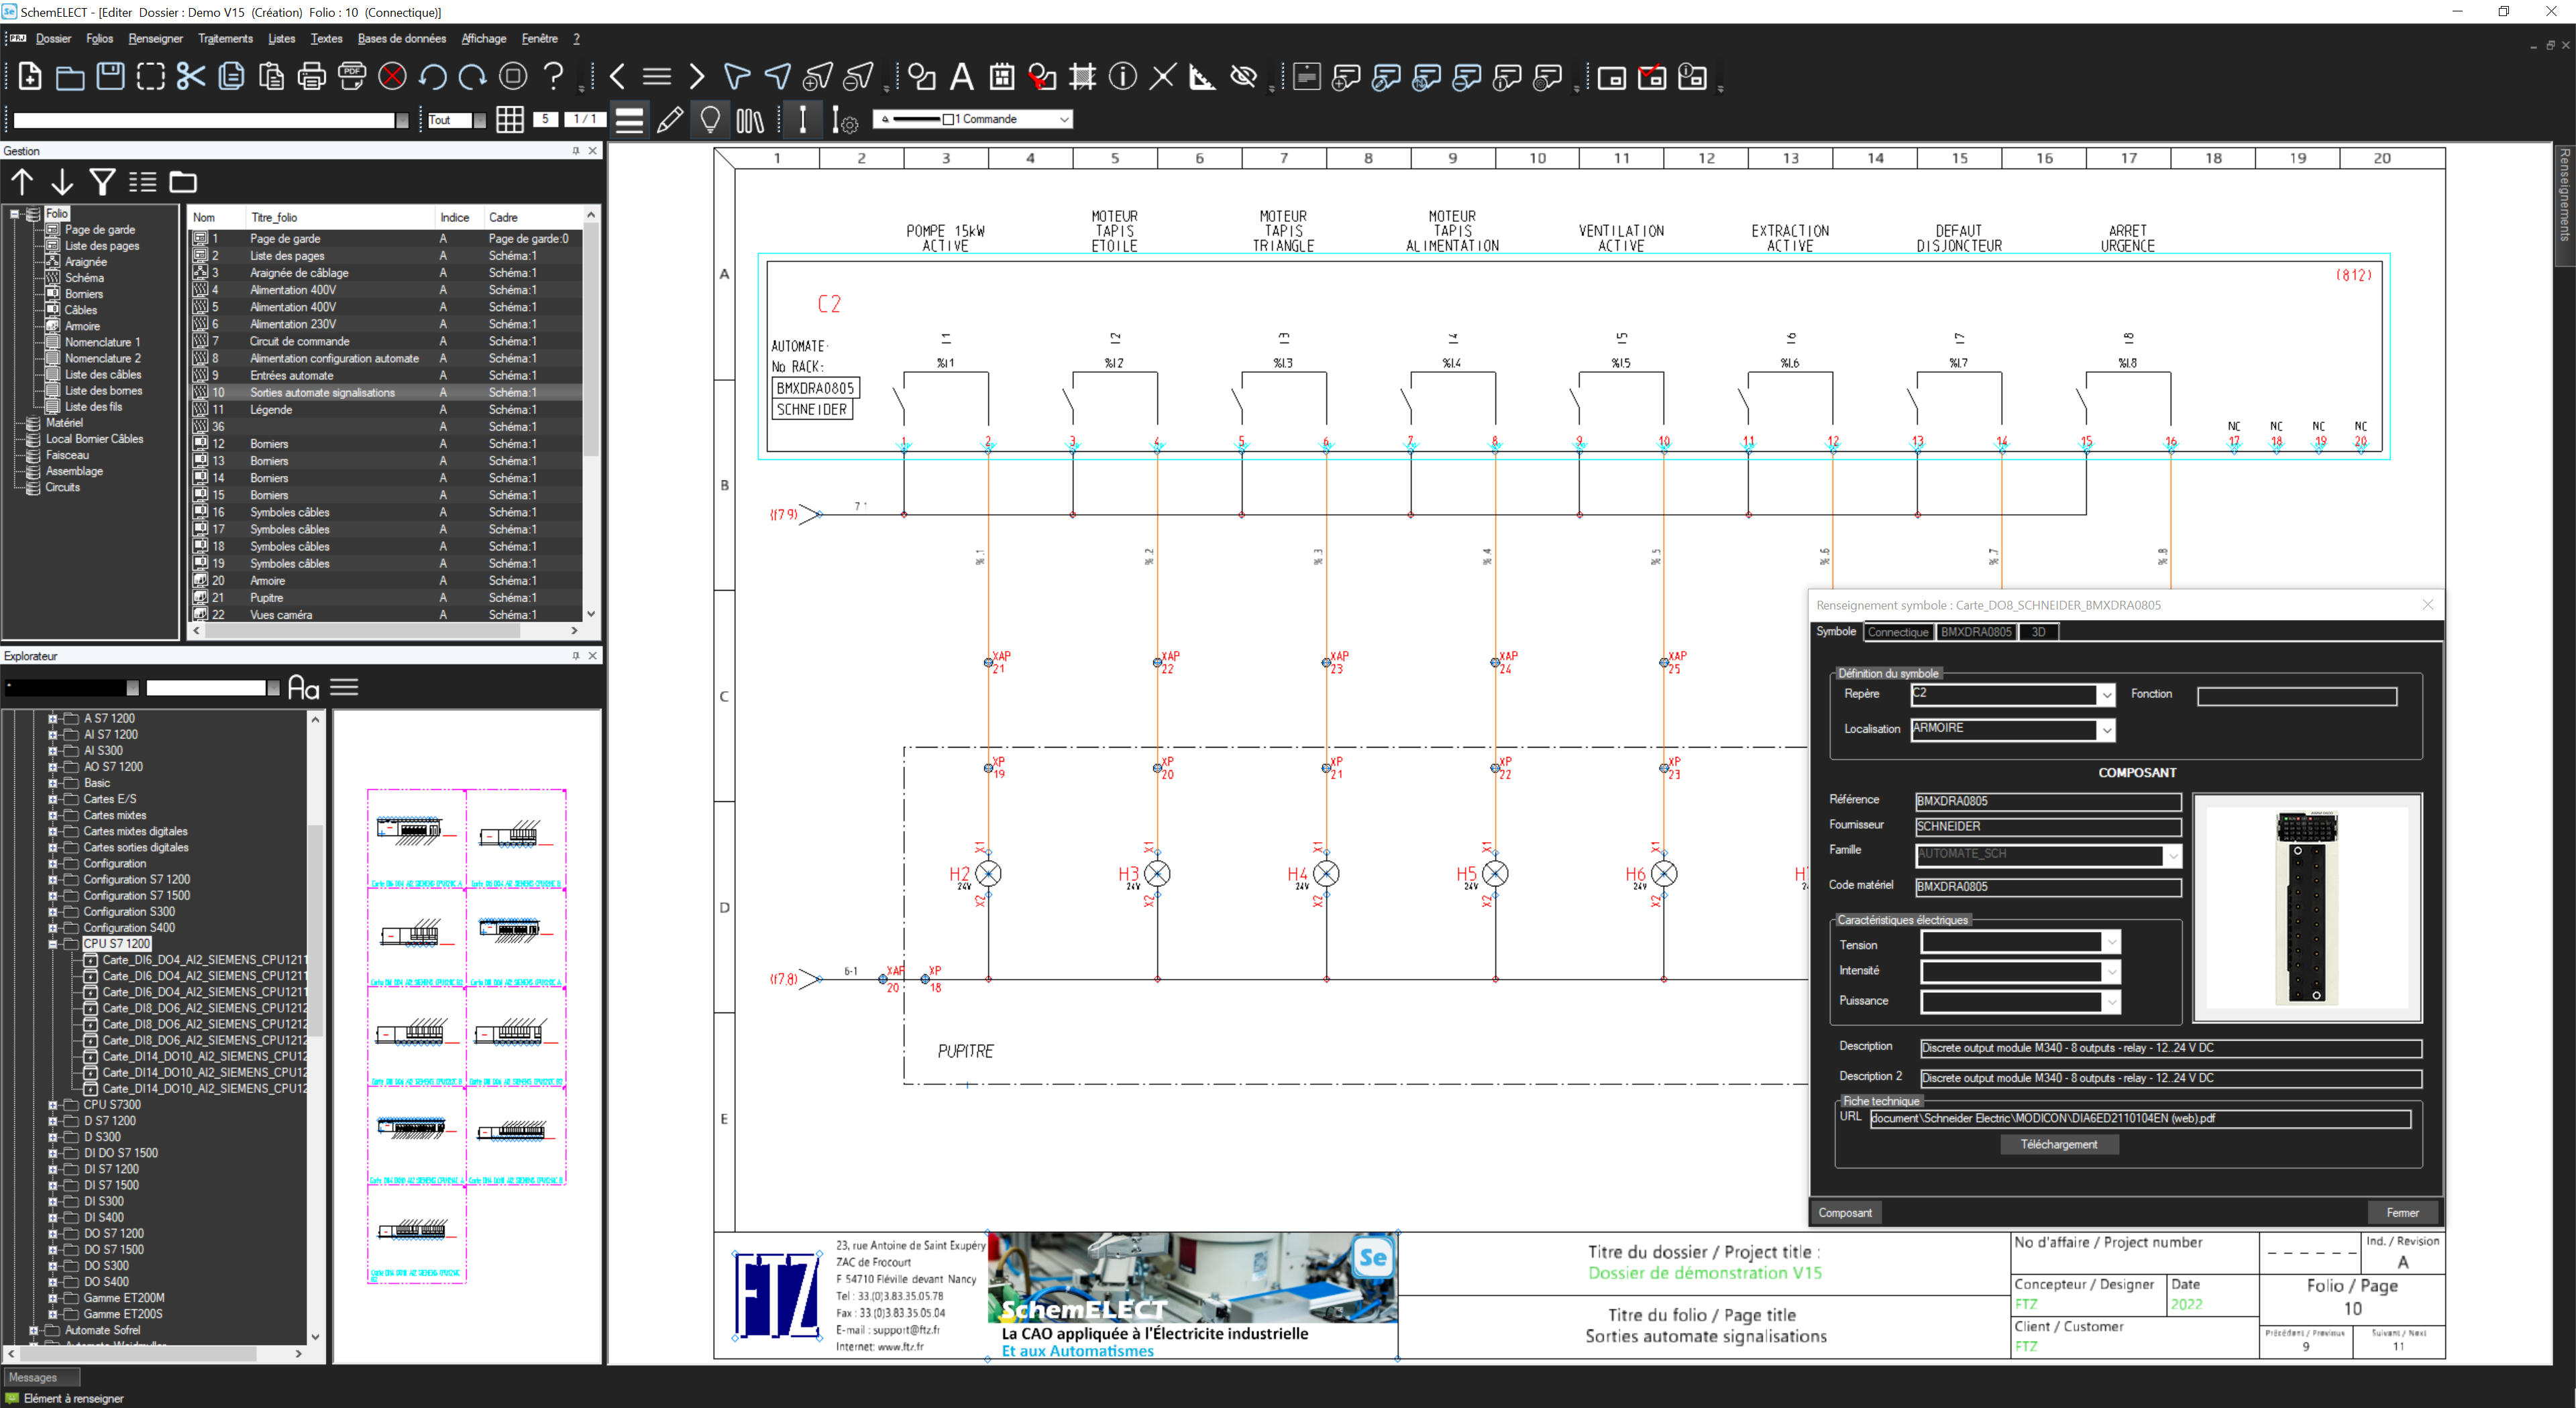Toggle the pin on the Gestion panel

click(575, 151)
